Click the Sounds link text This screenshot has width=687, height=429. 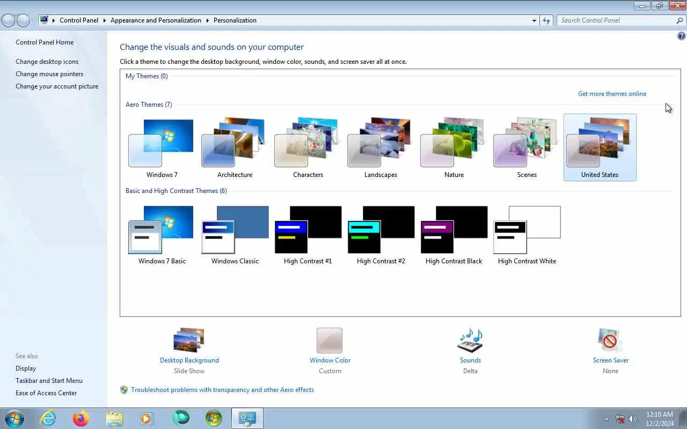pyautogui.click(x=470, y=360)
